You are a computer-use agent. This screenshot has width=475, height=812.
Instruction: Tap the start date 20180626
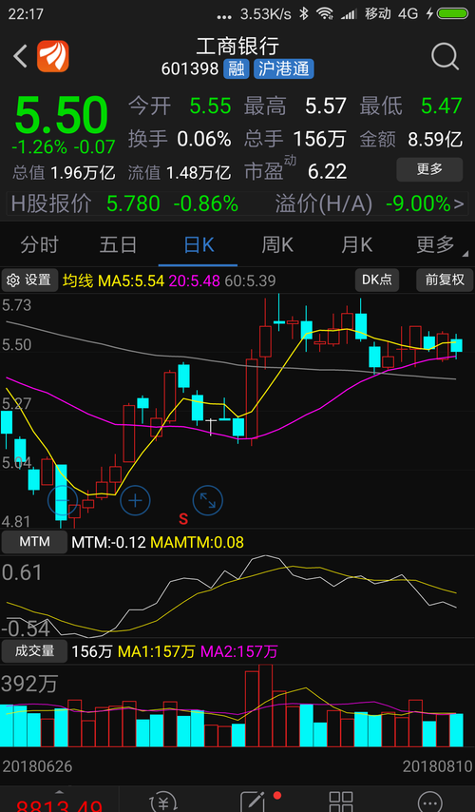pos(37,766)
